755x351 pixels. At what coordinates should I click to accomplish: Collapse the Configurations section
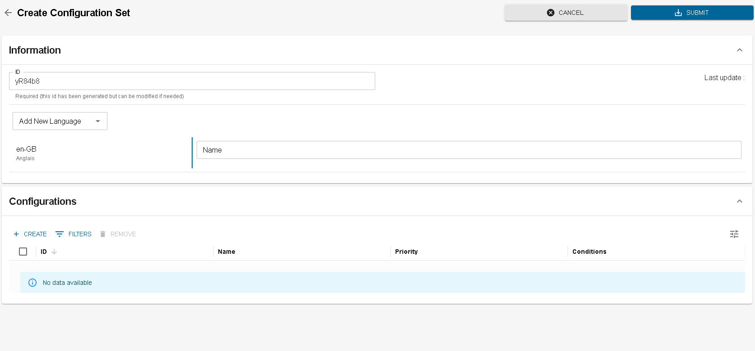coord(739,201)
